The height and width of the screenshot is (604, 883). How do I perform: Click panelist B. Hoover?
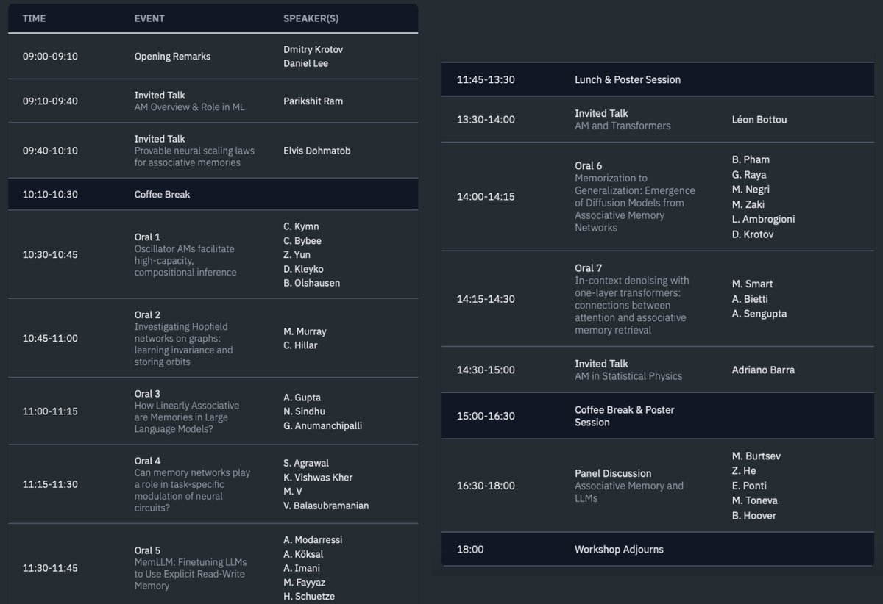click(x=754, y=516)
